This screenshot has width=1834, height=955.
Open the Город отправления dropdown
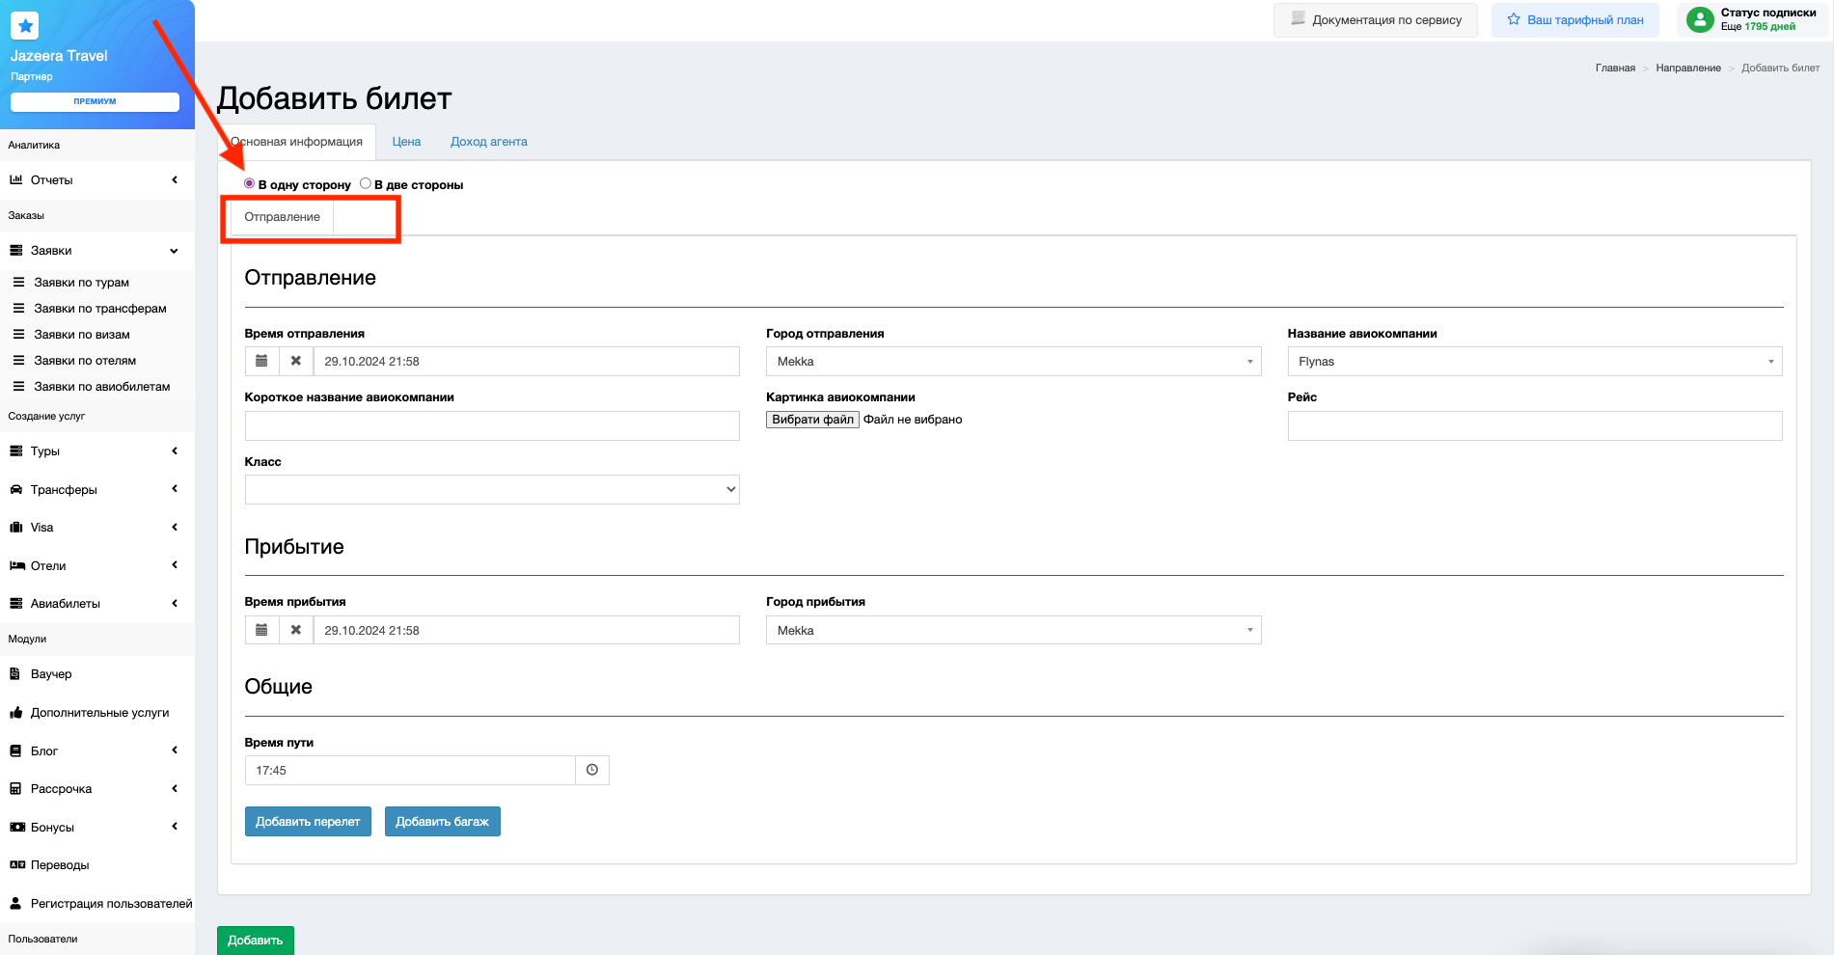click(1012, 362)
